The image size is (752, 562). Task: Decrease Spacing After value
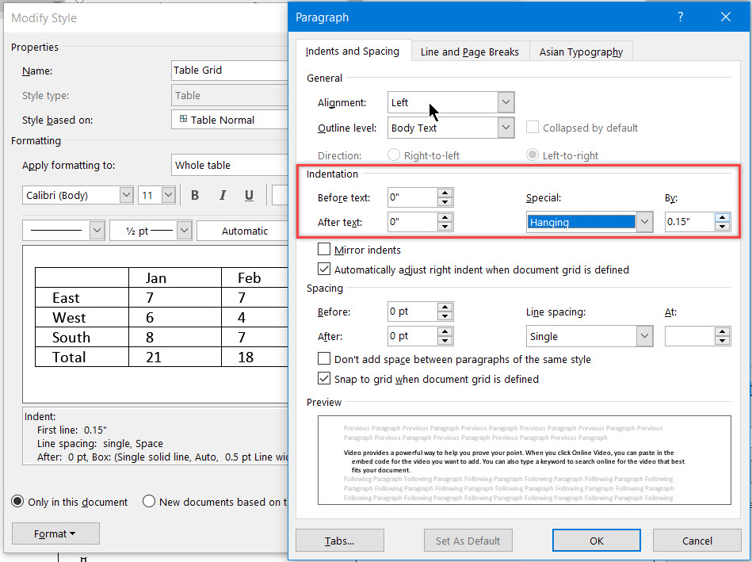pyautogui.click(x=445, y=341)
